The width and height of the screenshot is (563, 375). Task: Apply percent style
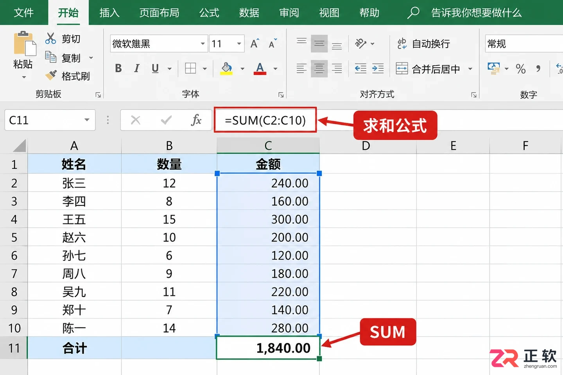521,69
